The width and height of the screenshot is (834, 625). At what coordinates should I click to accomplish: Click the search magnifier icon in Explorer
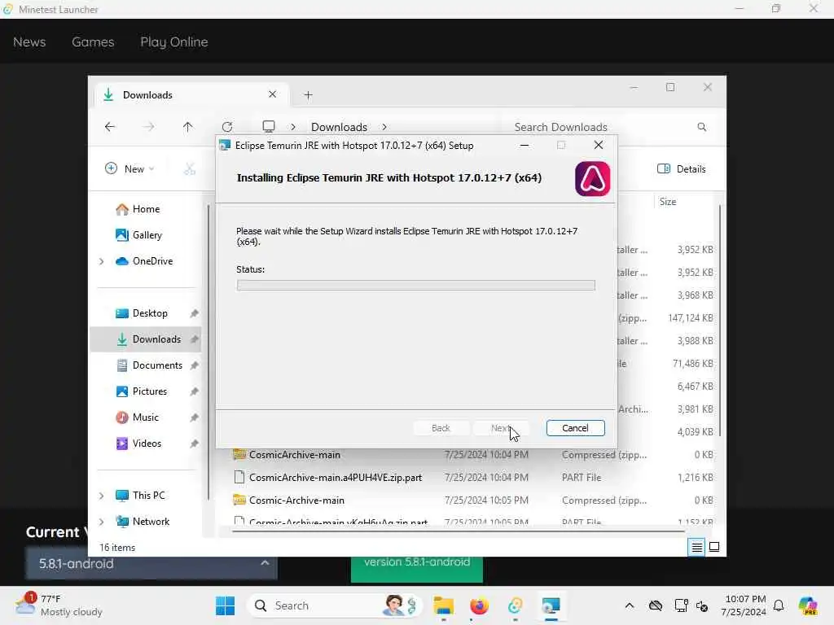(701, 127)
